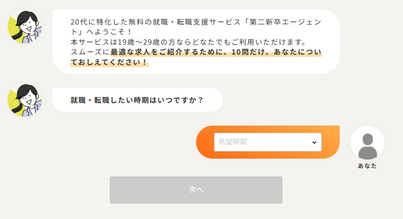
Task: Click the あなた label under the user avatar
Action: tap(367, 166)
